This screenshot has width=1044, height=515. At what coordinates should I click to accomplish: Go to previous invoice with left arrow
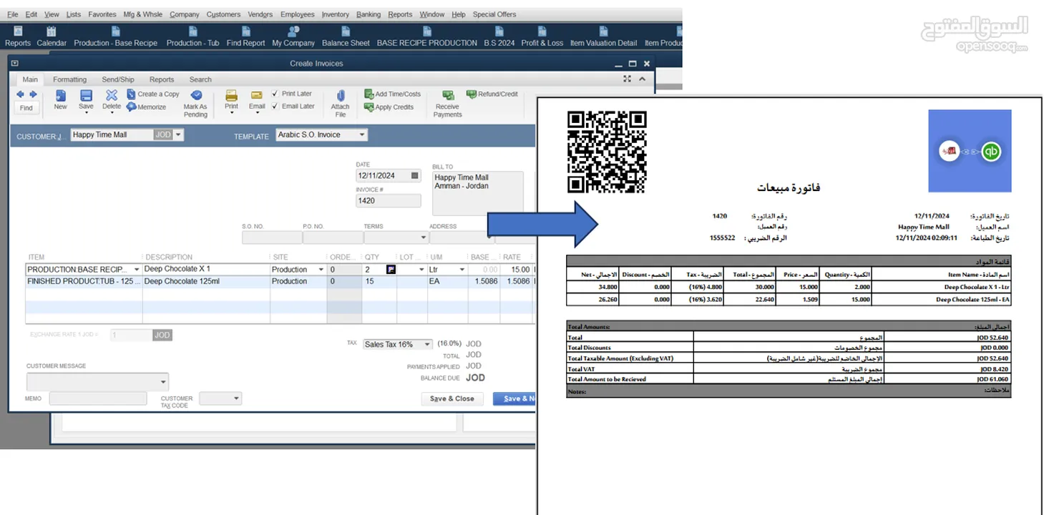pos(20,94)
